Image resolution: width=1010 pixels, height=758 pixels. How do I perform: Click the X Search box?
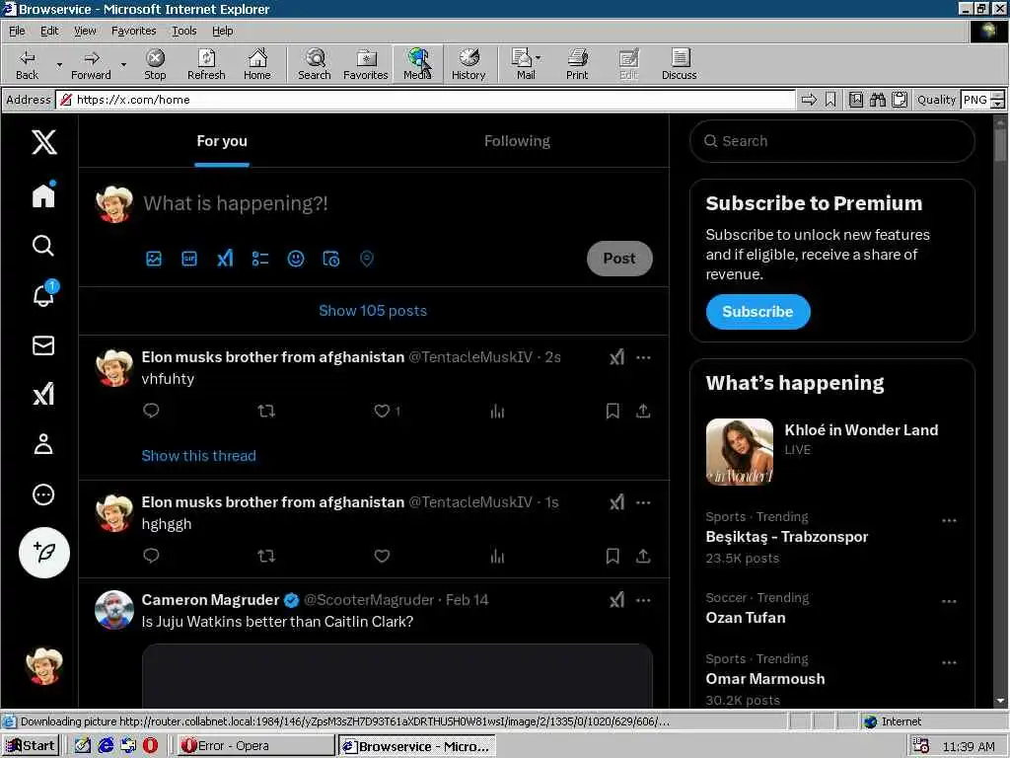coord(832,141)
